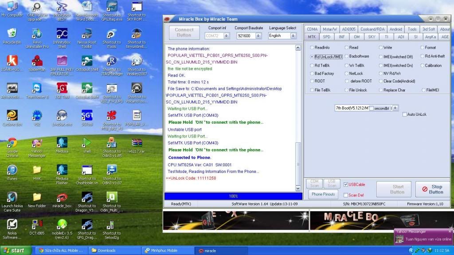Enable the Scan Def checkbox

(346, 195)
